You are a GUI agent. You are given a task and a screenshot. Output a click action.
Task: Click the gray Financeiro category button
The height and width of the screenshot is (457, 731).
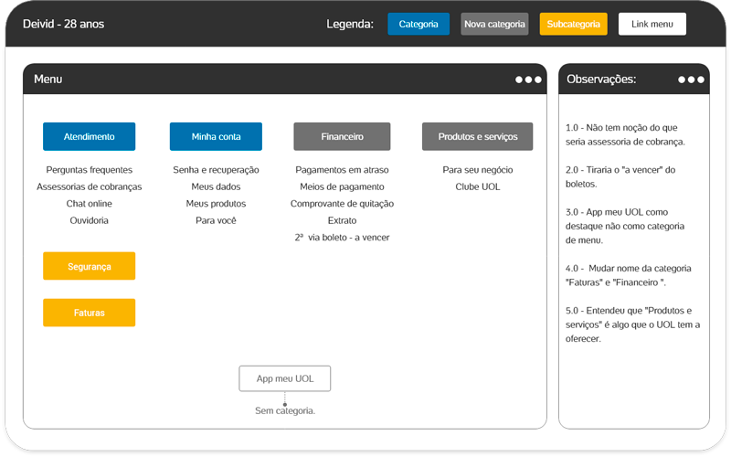tap(342, 136)
